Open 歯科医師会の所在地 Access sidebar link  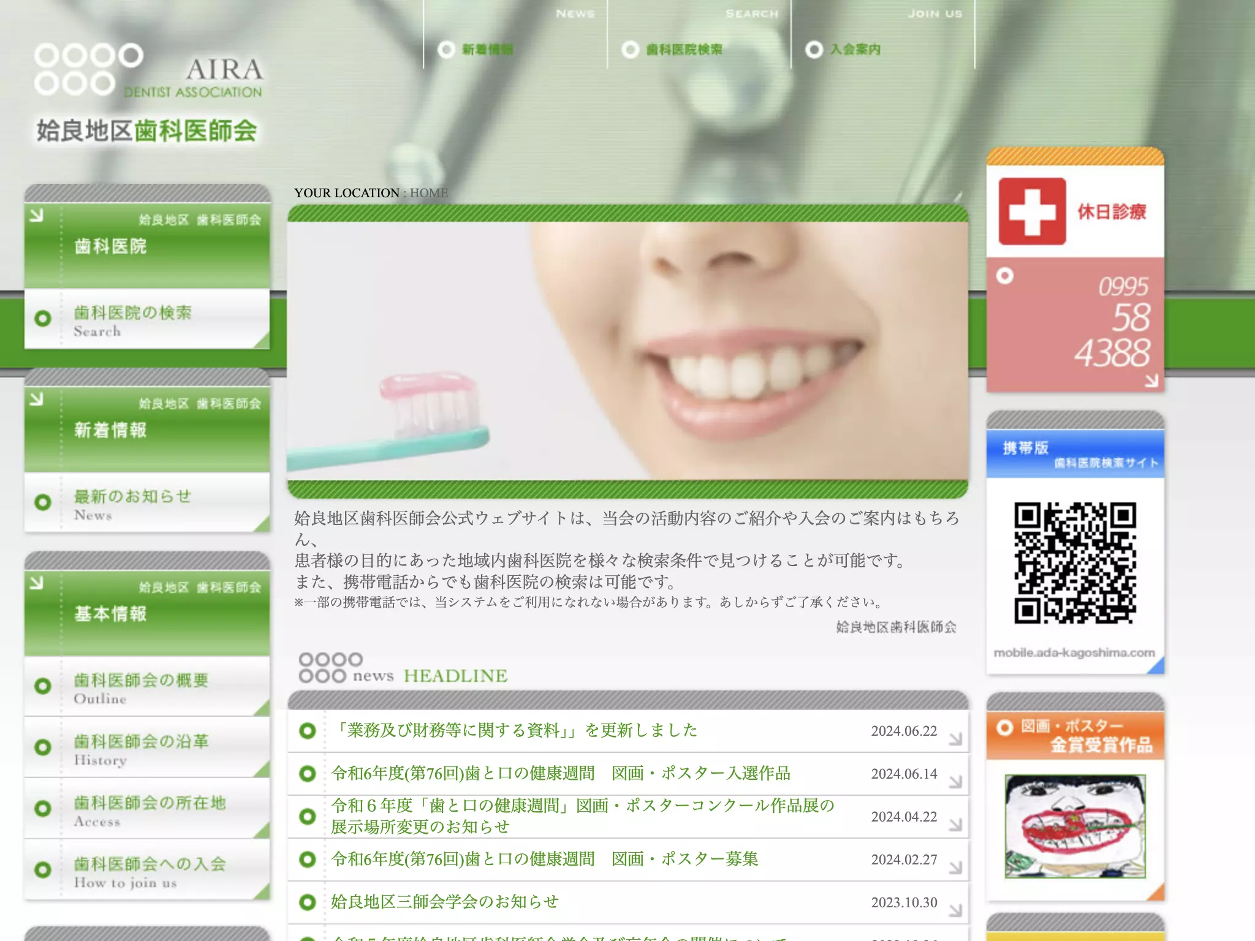[147, 810]
